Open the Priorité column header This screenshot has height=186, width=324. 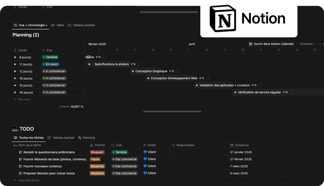point(98,145)
